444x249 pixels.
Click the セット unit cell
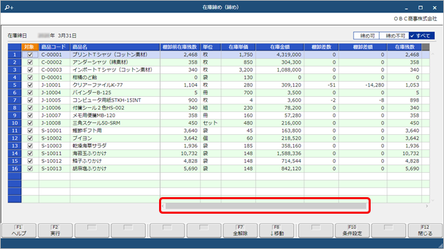coord(210,123)
